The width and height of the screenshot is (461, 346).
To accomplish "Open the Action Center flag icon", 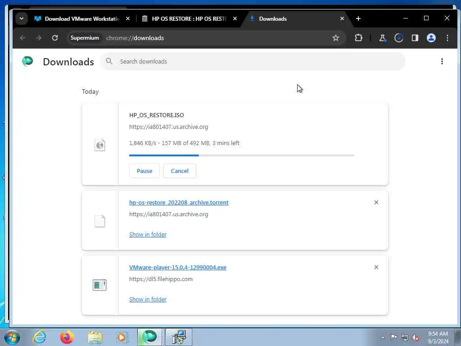I will coord(393,337).
